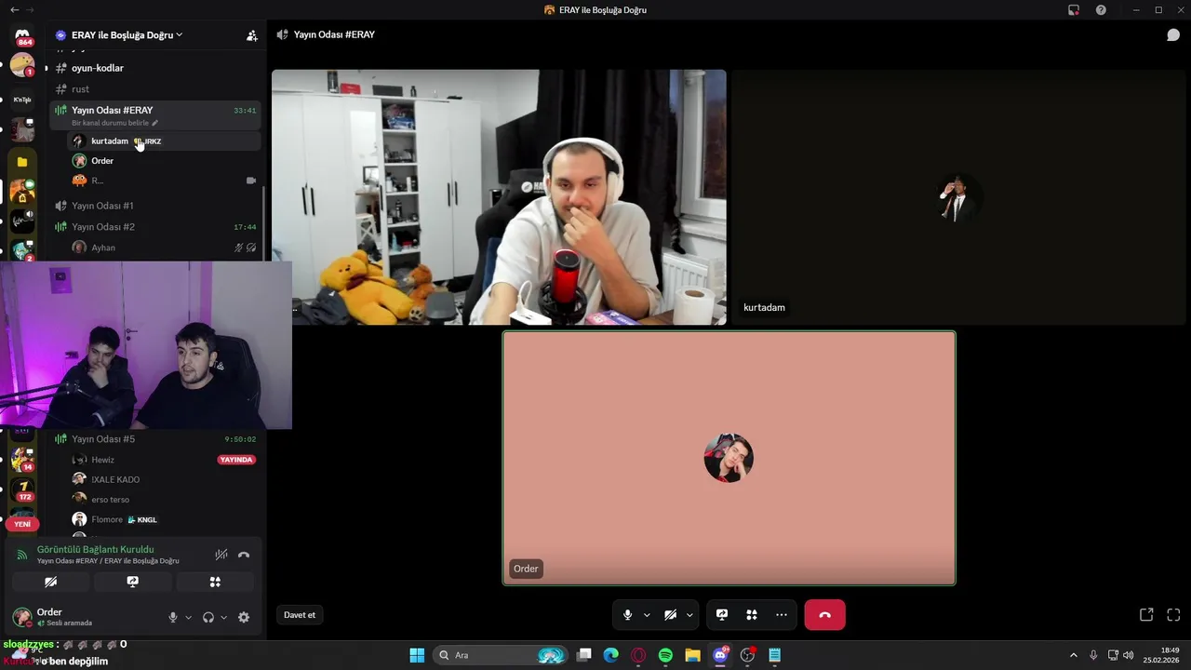This screenshot has height=670, width=1191.
Task: Click the YENİ new mentions pill
Action: pos(22,524)
